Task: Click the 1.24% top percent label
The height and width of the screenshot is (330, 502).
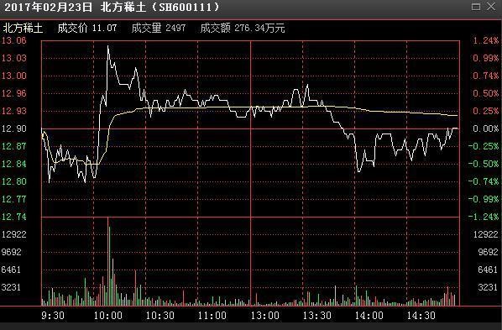Action: 486,40
